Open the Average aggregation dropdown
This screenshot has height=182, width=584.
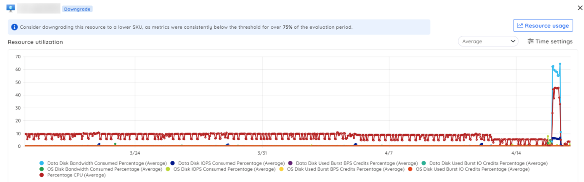[x=488, y=41]
